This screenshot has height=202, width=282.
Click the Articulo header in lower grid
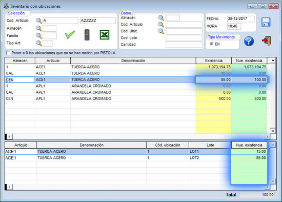pos(21,145)
